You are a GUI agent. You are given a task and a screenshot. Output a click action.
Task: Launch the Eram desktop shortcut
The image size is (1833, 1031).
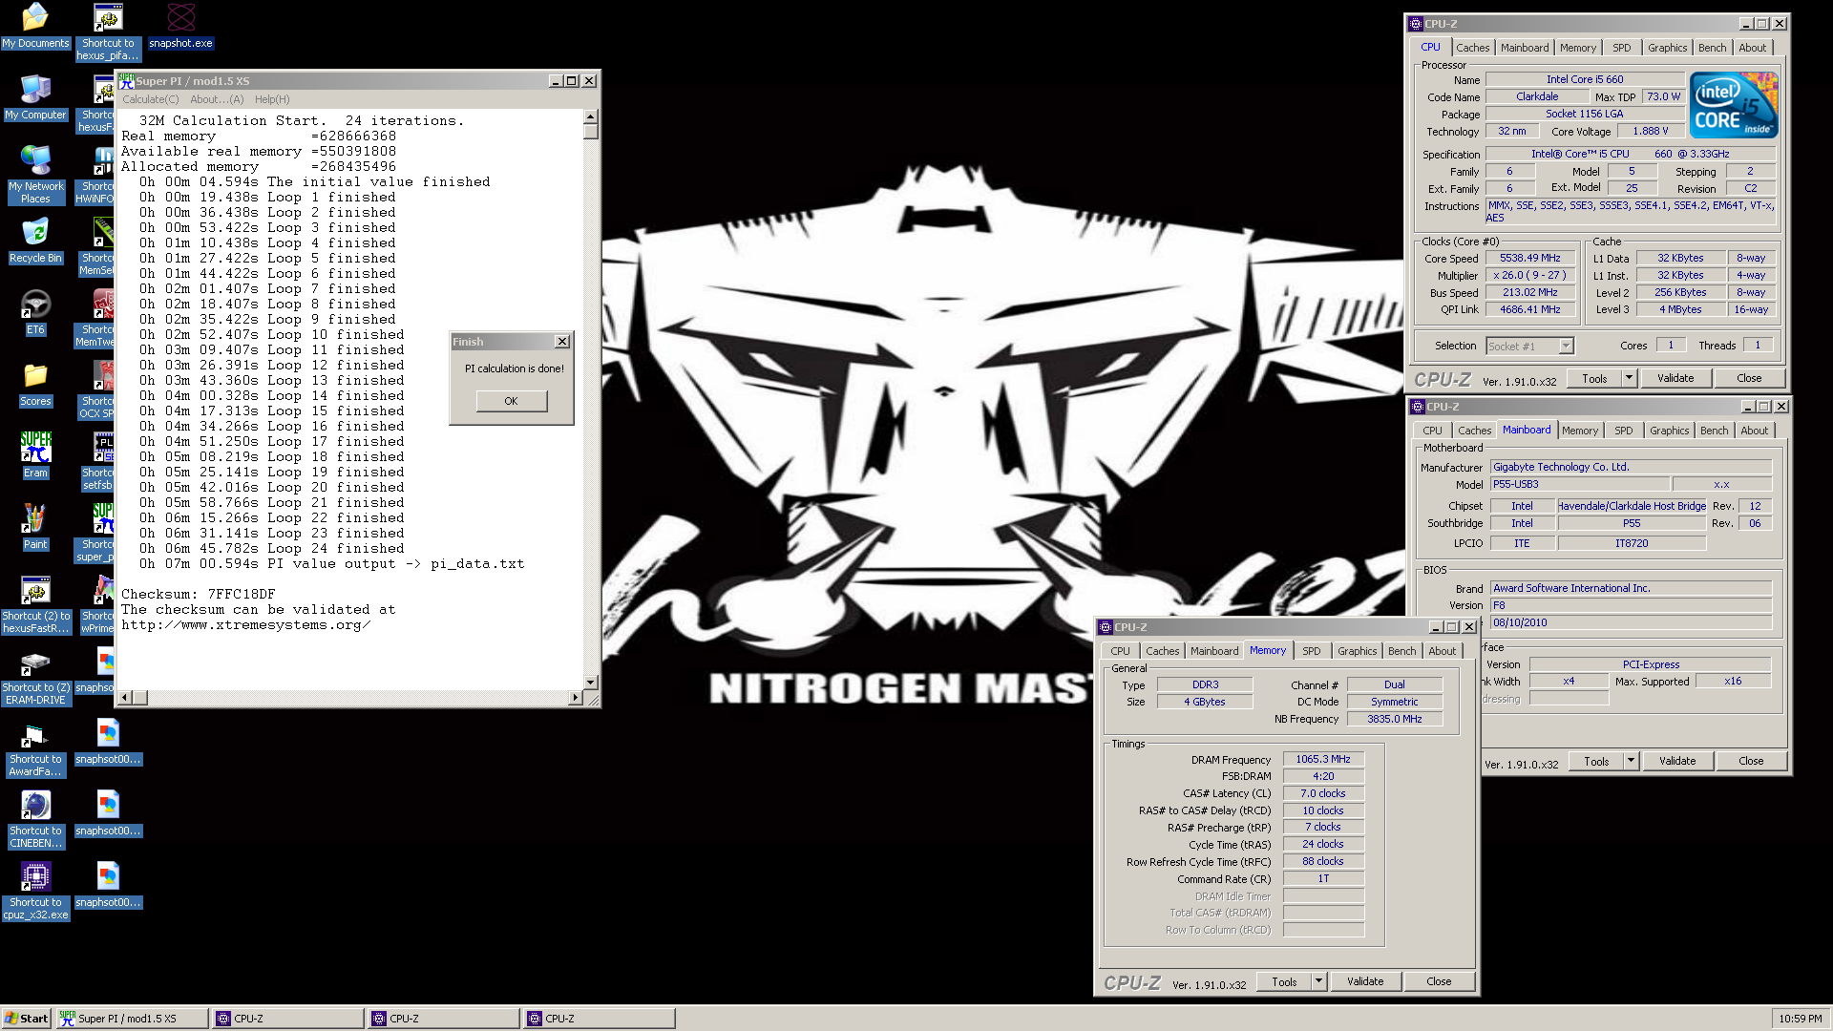coord(35,455)
